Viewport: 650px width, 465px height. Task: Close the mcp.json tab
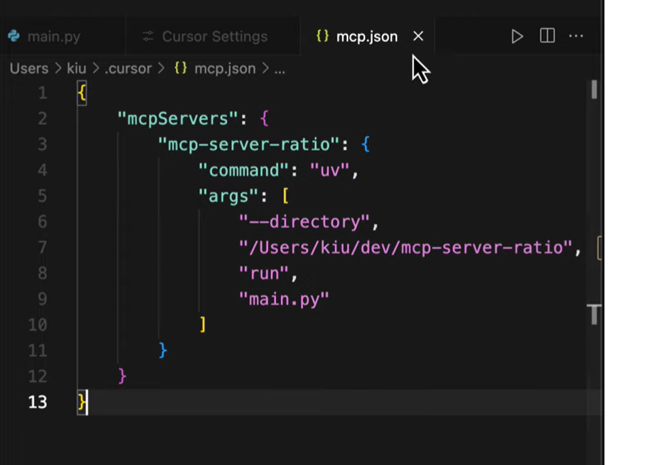point(418,36)
